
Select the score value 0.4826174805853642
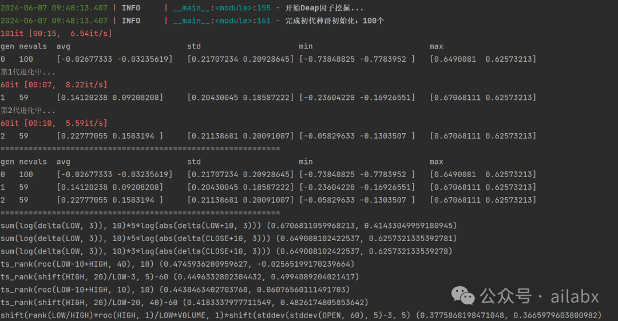[x=322, y=303]
